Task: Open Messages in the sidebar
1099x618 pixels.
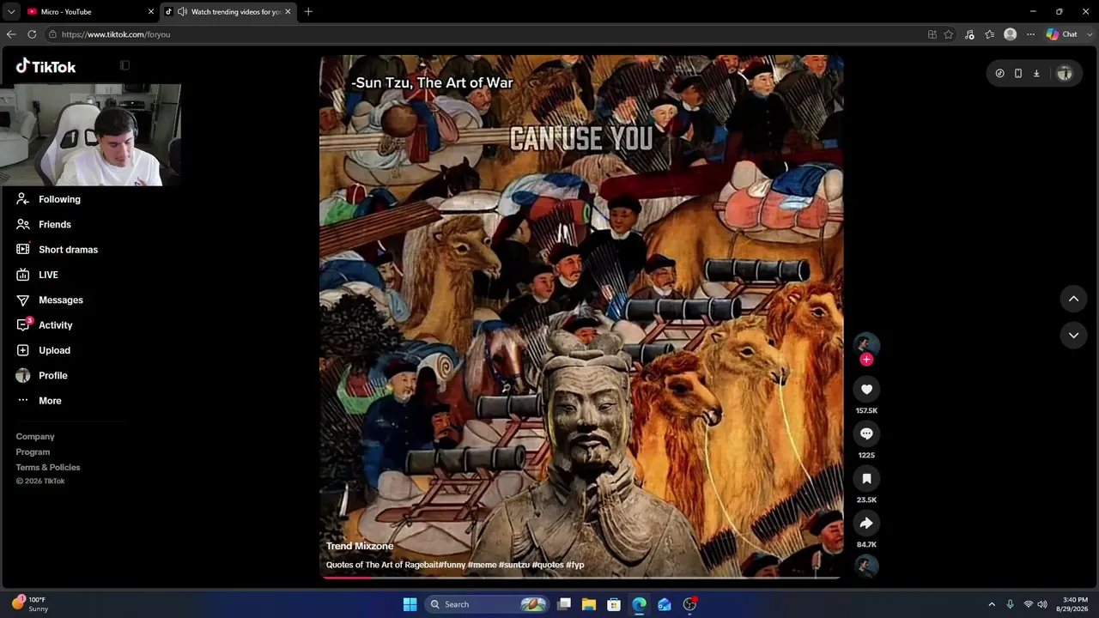Action: click(50, 300)
